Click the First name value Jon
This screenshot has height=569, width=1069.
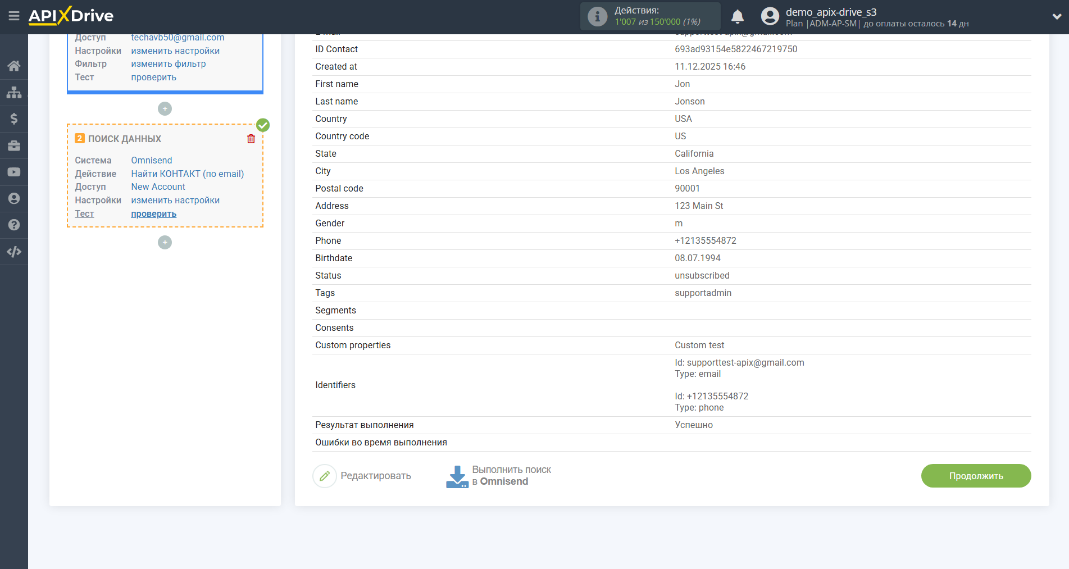click(683, 84)
